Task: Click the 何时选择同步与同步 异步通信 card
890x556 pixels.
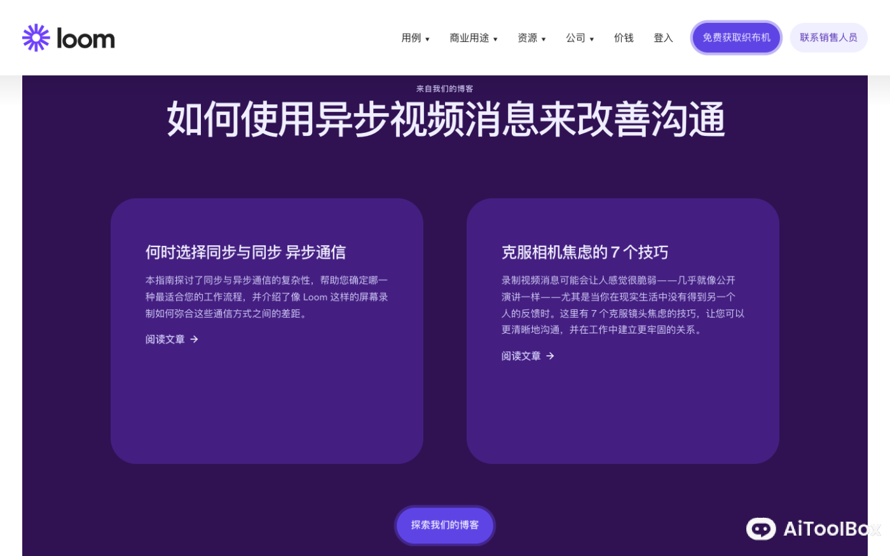Action: 267,330
